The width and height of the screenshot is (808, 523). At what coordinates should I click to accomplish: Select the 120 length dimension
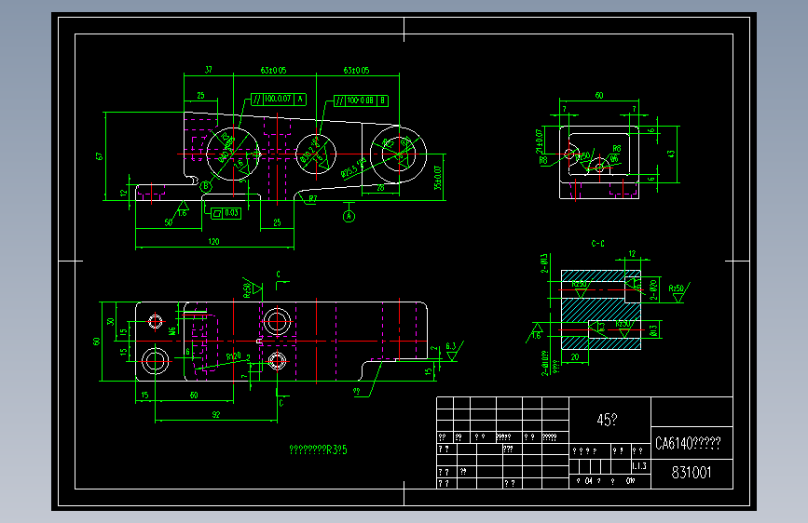[x=213, y=241]
